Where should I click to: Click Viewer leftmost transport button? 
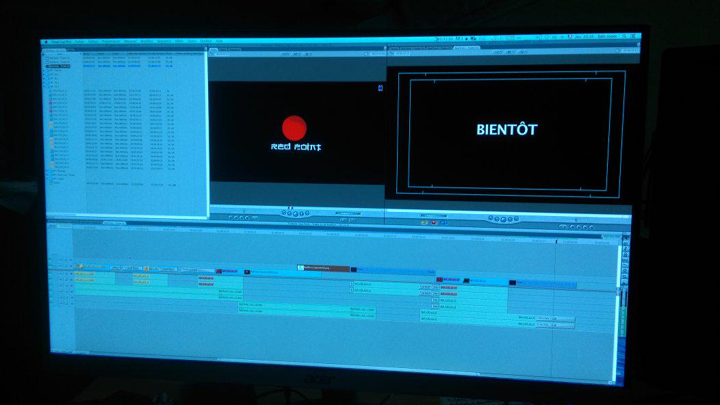pos(284,213)
